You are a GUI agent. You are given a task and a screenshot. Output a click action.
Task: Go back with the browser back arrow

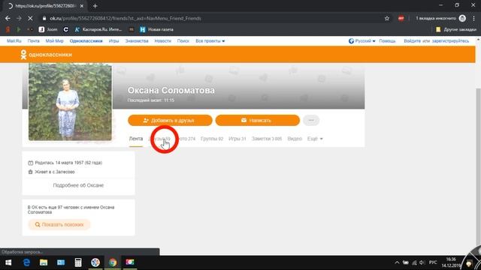pos(8,18)
